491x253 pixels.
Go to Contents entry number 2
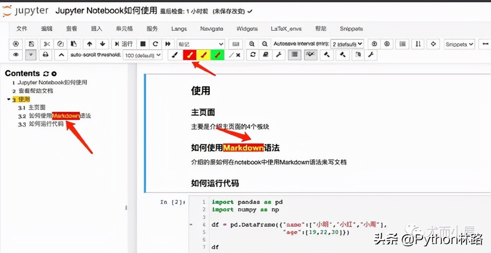[33, 91]
